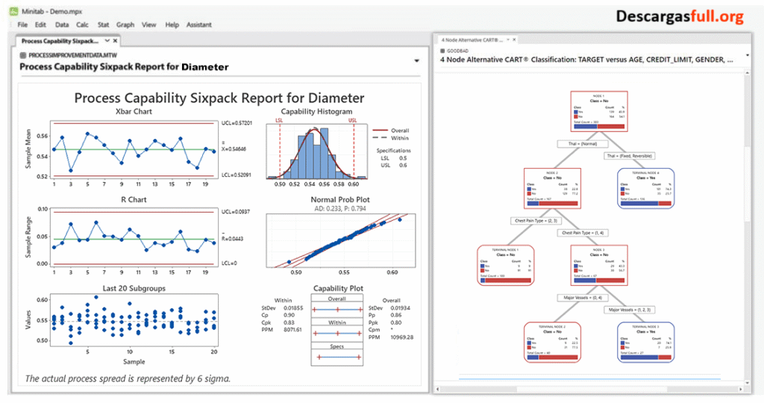Click CART pane horizontal scrollbar left arrow
The image size is (764, 403).
pyautogui.click(x=437, y=390)
